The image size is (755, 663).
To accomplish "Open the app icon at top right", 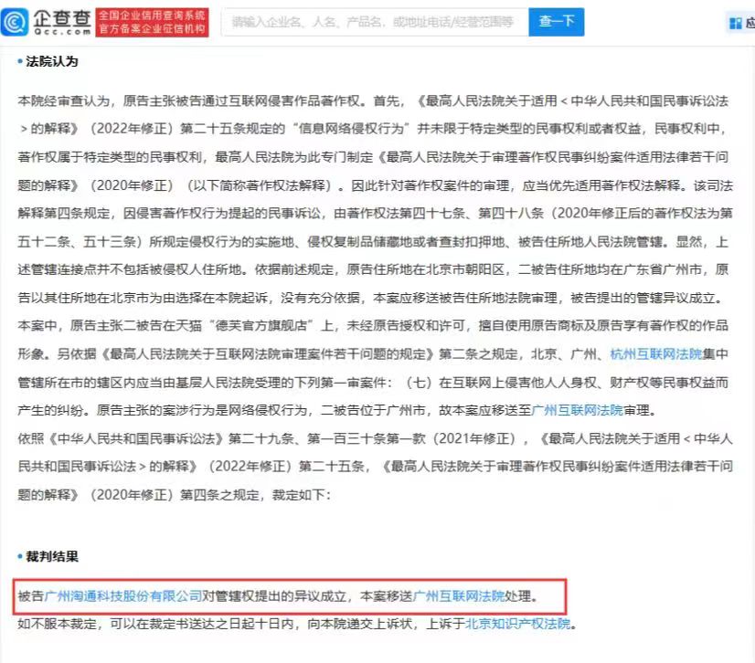I will coord(736,23).
